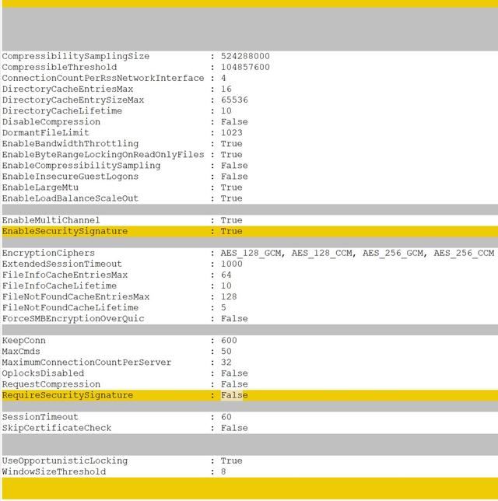Viewport: 498px width, 501px height.
Task: Select the KeepConn value 600
Action: tap(229, 341)
